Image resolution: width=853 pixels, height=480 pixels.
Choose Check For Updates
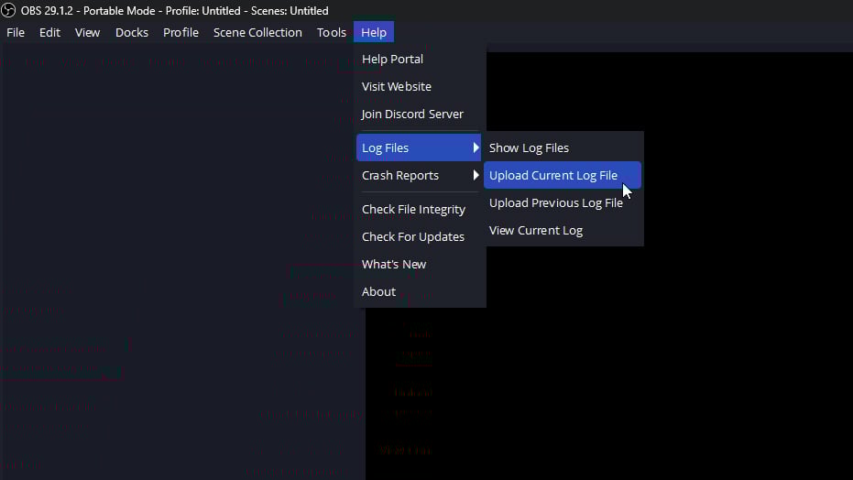[x=419, y=237]
